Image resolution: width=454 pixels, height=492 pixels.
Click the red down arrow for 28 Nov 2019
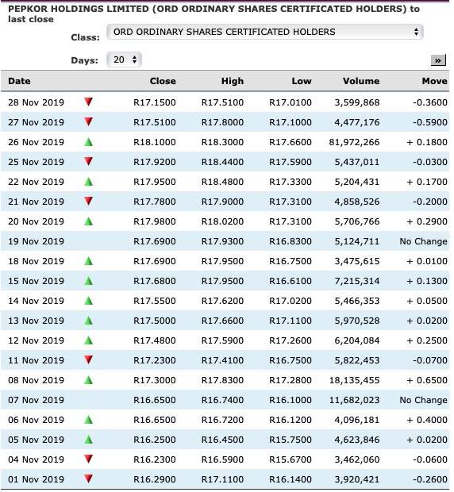tap(88, 102)
